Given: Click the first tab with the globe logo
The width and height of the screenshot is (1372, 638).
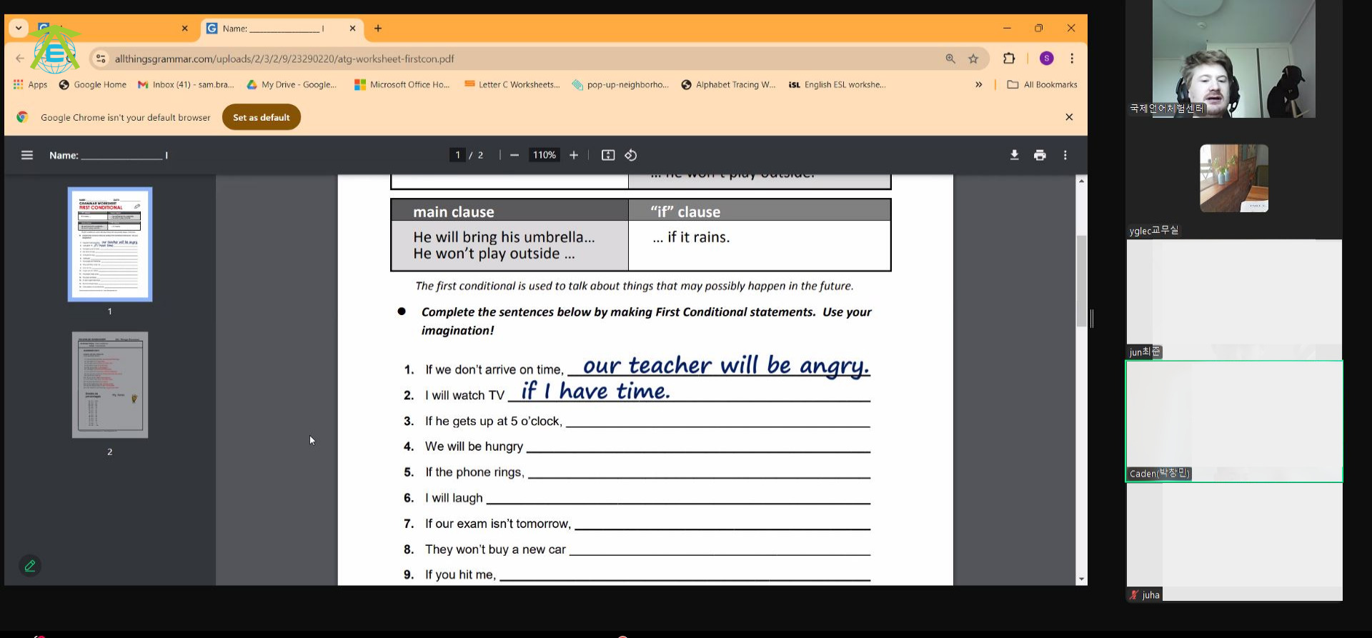Looking at the screenshot, I should [x=114, y=29].
